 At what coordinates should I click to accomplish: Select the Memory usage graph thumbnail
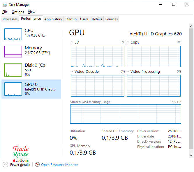click(13, 52)
